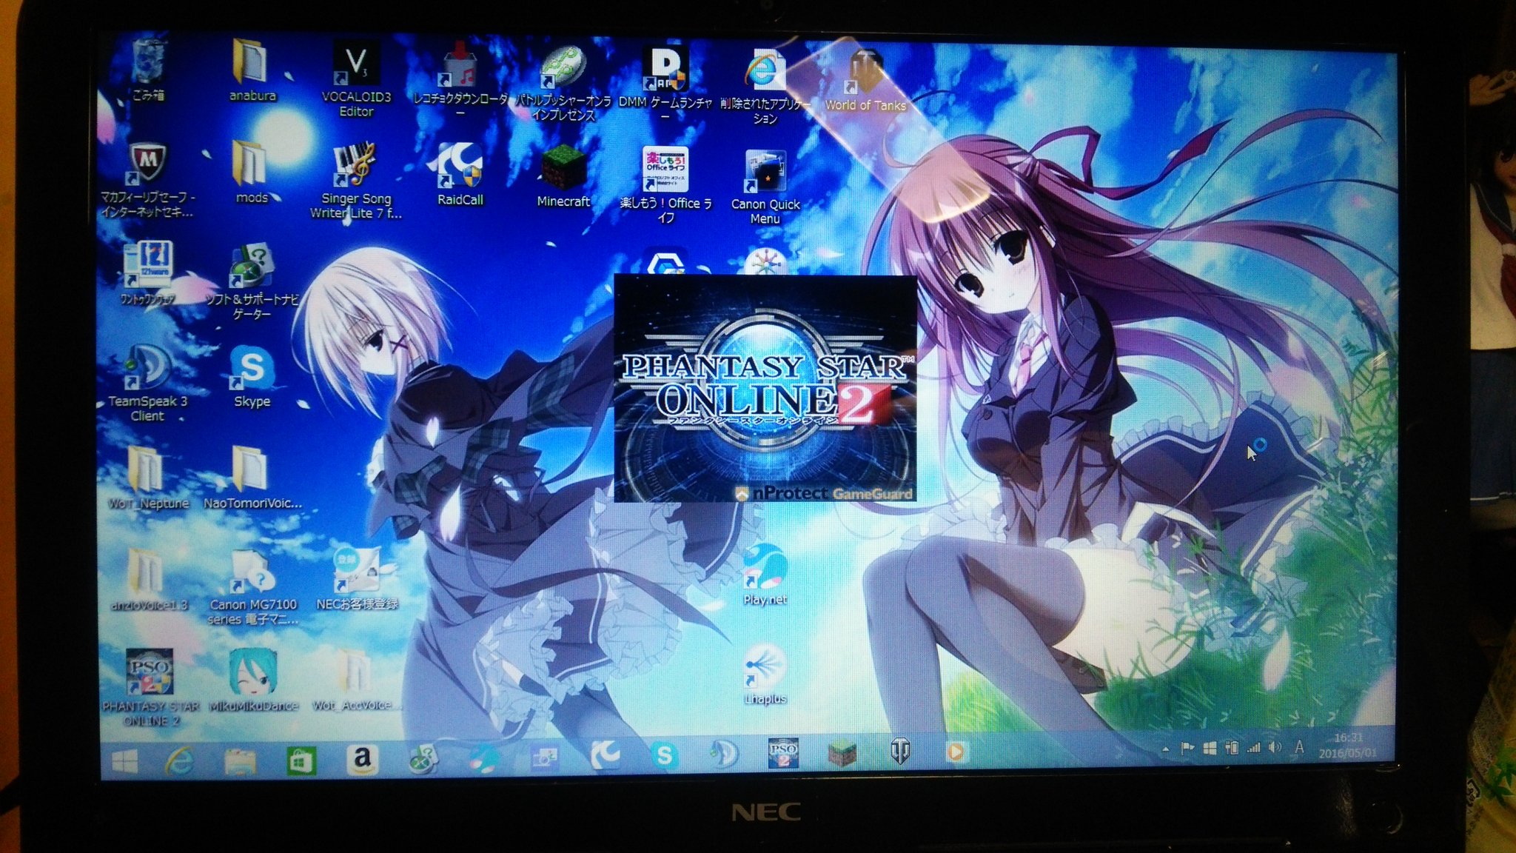Viewport: 1516px width, 853px height.
Task: Open network signal tray icon
Action: (x=1253, y=748)
